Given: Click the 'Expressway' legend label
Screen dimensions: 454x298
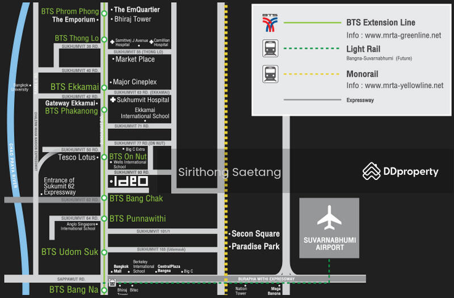Looking at the screenshot, I should (x=360, y=100).
